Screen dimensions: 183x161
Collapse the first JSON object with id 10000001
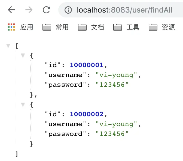coord(23,55)
